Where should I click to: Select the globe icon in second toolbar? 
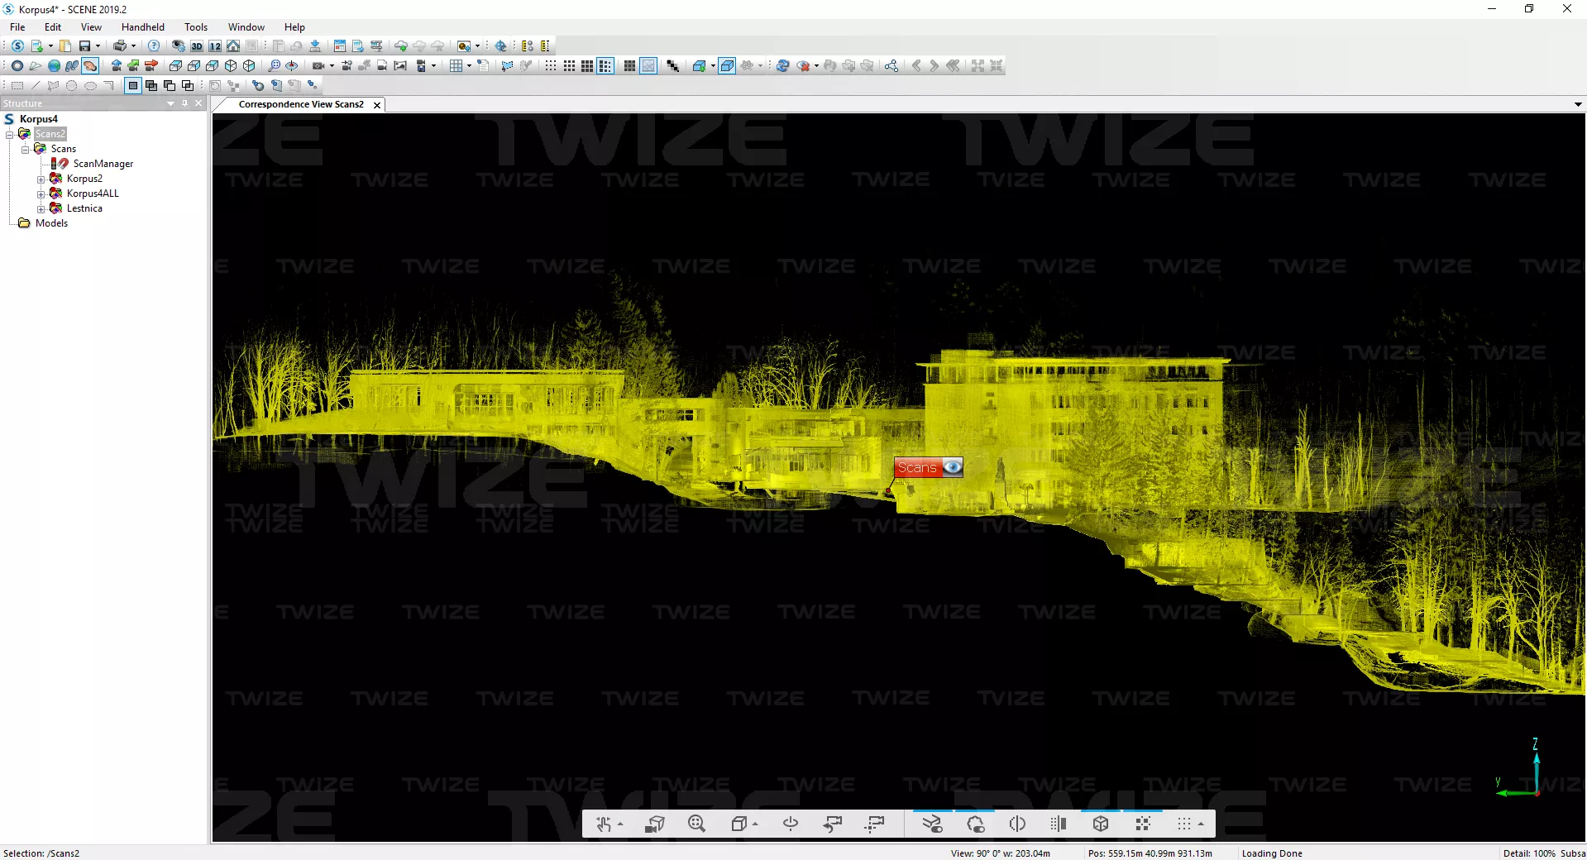click(54, 66)
